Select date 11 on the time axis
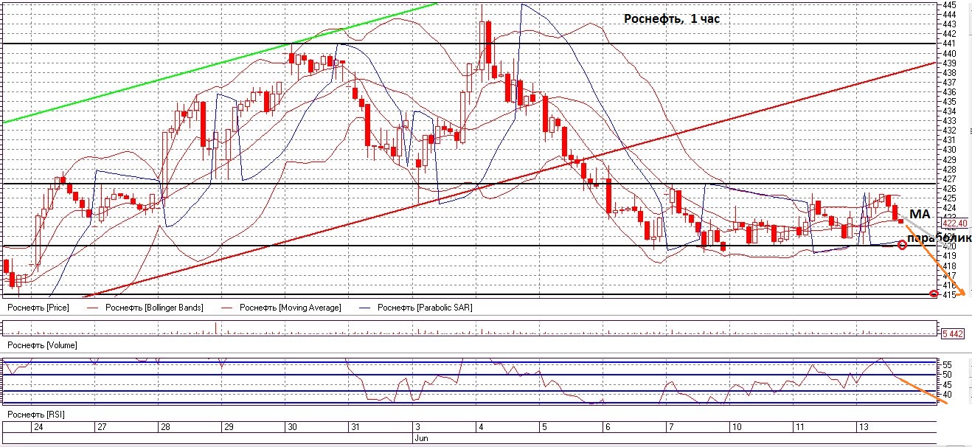 [800, 427]
